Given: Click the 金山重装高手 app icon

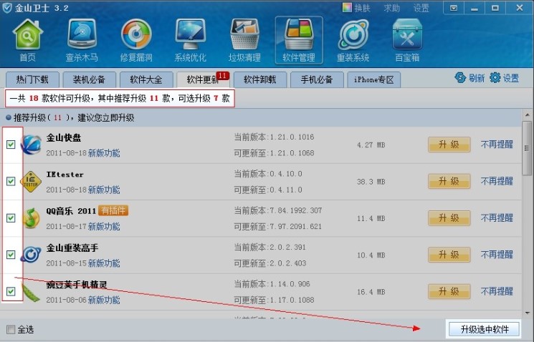Looking at the screenshot, I should (31, 255).
